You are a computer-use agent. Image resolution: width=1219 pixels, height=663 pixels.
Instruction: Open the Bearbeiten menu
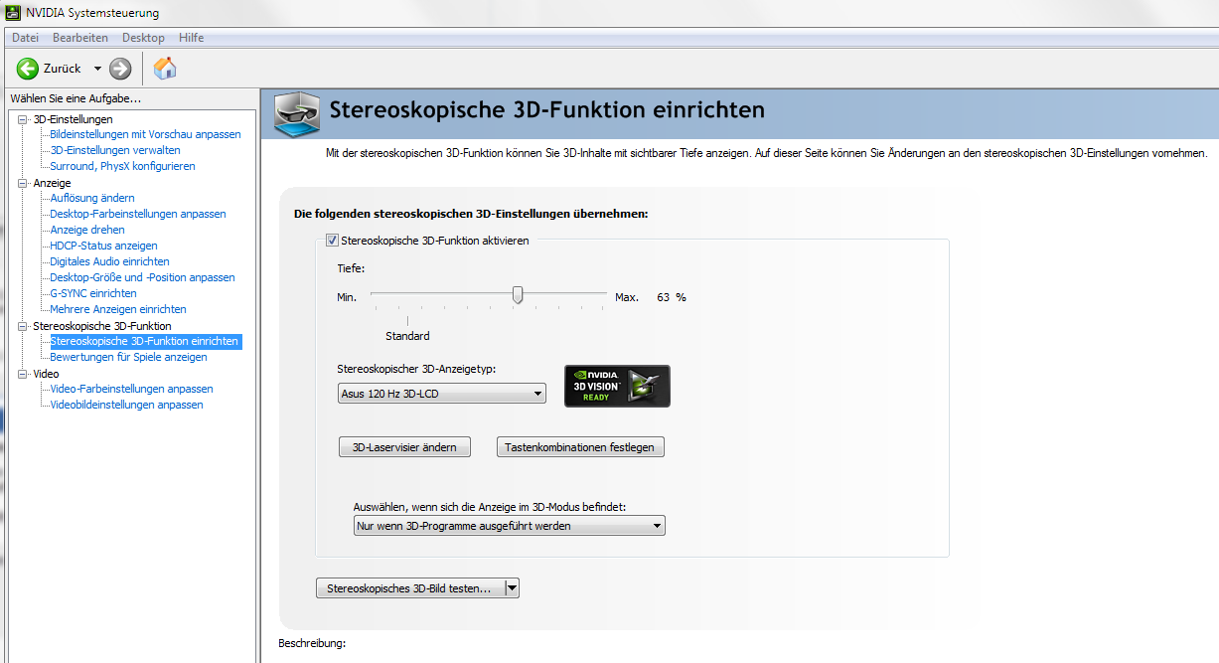[x=80, y=38]
